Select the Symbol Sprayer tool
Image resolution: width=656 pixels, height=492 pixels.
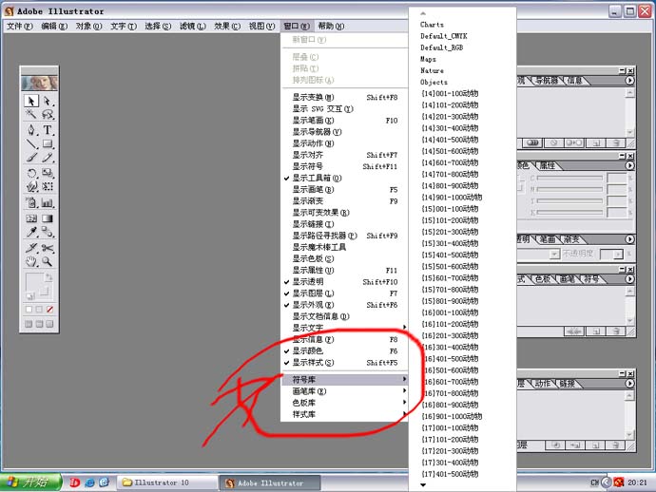click(x=31, y=202)
